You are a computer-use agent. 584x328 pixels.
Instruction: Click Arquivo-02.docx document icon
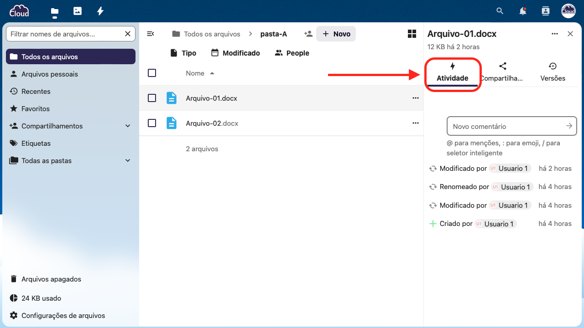coord(172,123)
